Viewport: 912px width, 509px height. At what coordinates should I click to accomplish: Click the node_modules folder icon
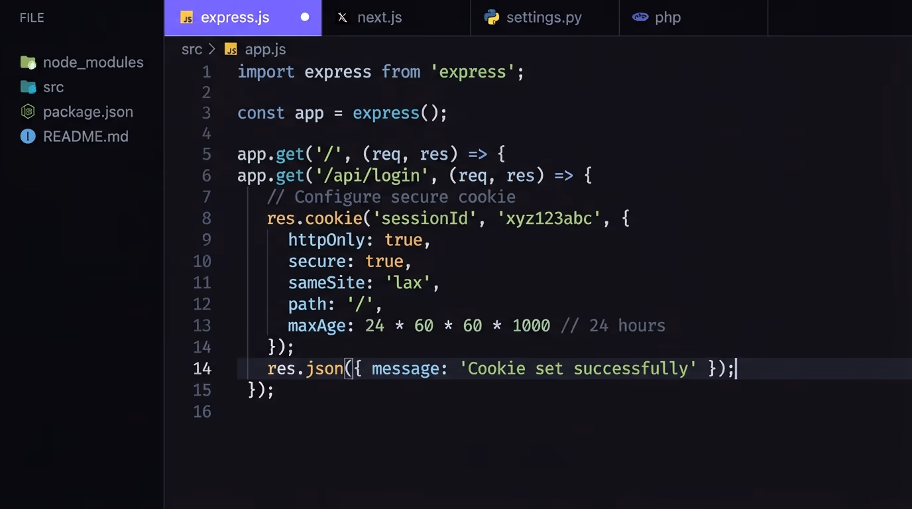point(28,62)
